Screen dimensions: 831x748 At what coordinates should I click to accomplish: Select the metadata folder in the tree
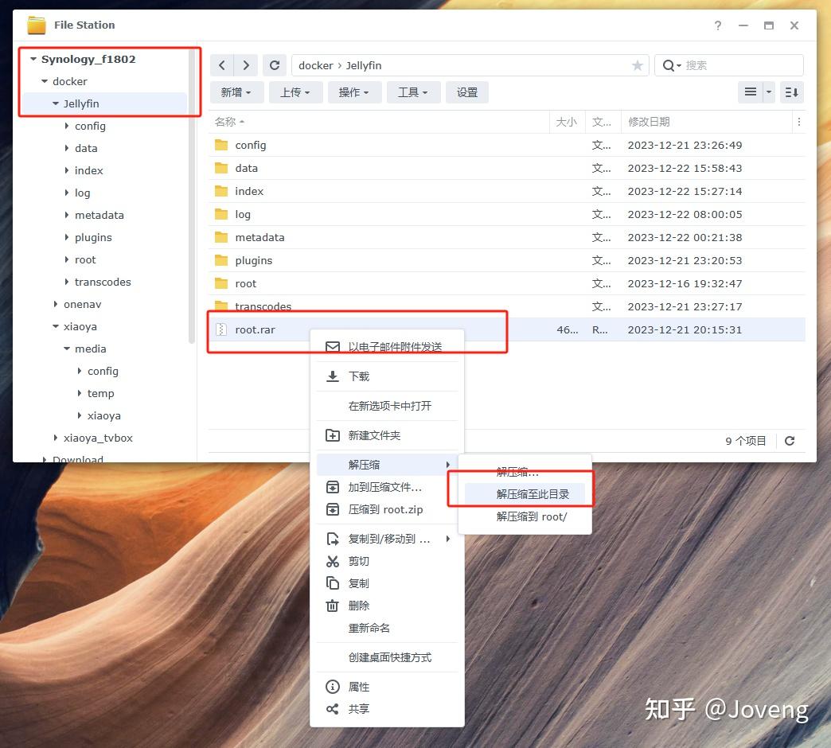[99, 215]
